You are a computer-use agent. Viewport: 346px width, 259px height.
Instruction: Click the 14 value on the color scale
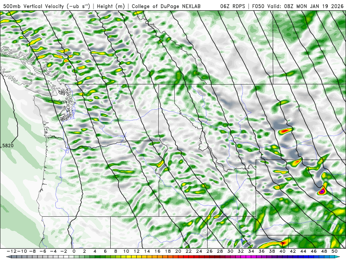click(x=147, y=251)
